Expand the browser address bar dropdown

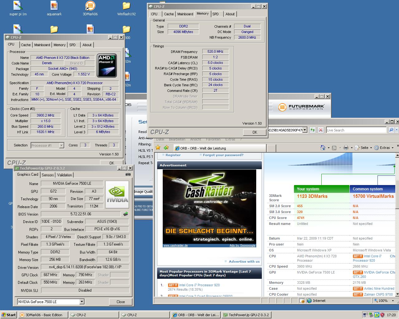pos(305,130)
